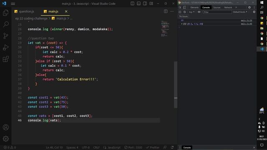Click 'UTF-8' encoding in status bar
The image size is (267, 150).
point(86,147)
